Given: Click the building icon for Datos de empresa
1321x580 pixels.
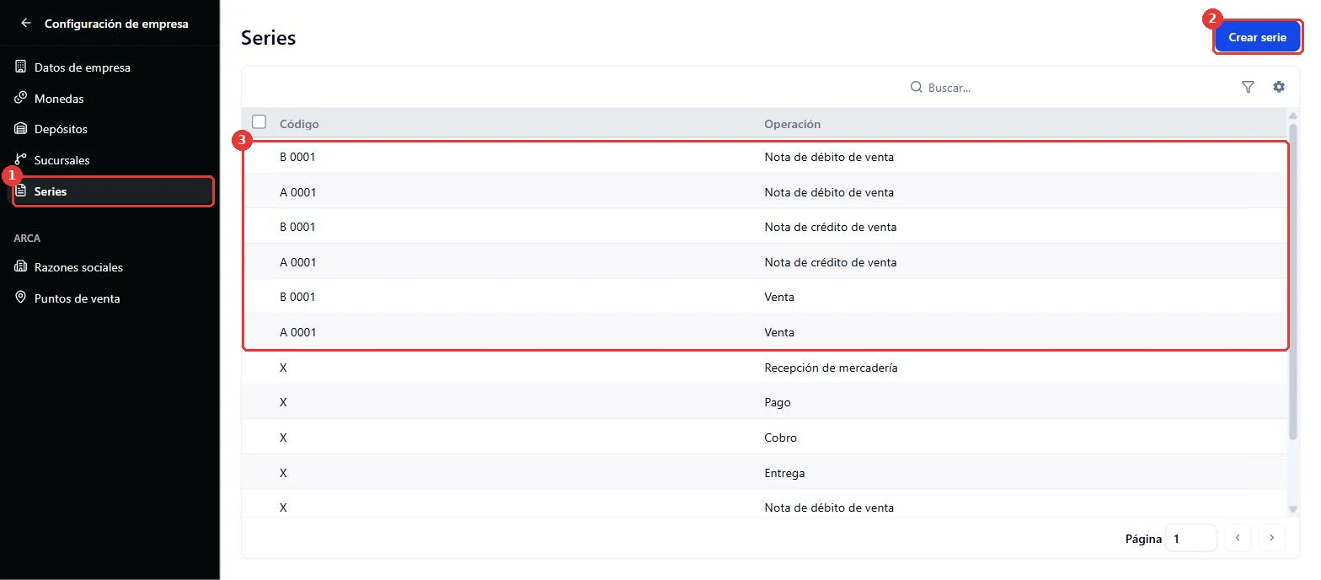Looking at the screenshot, I should pos(21,67).
